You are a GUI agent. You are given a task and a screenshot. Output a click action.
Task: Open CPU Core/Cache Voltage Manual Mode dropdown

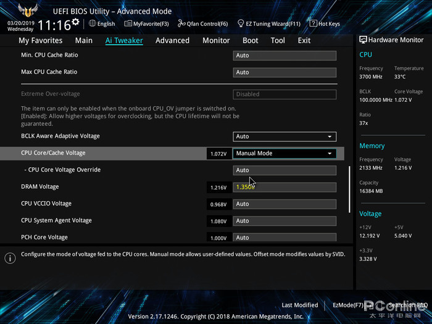coord(285,154)
